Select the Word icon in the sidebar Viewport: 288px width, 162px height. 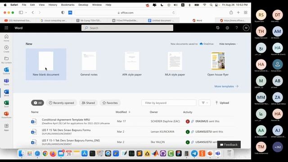pyautogui.click(x=6, y=93)
